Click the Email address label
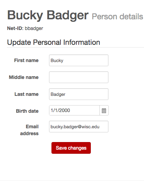The width and height of the screenshot is (144, 181). 29,130
